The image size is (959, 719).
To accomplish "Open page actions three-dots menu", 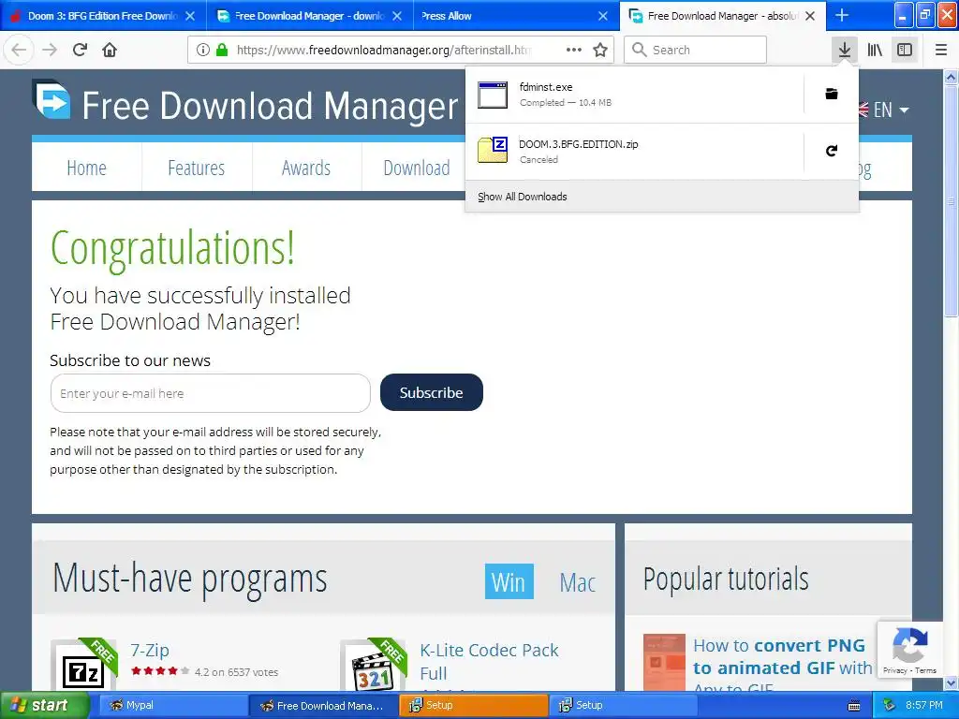I will 574,50.
